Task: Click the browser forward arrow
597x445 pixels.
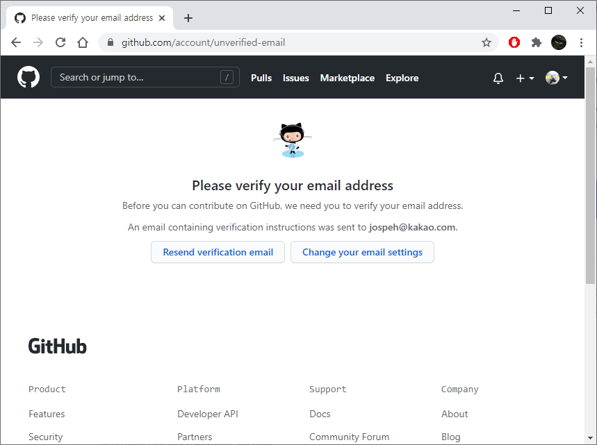Action: click(38, 42)
